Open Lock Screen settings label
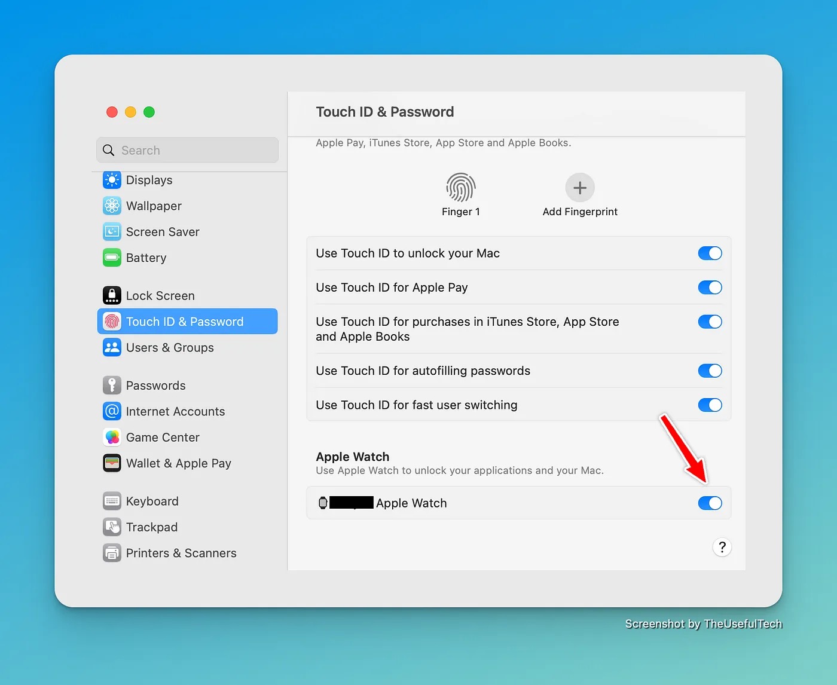This screenshot has height=685, width=837. [x=160, y=296]
